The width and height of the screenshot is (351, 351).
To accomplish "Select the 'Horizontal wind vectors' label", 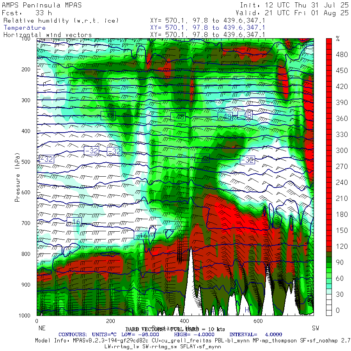I will [x=48, y=35].
